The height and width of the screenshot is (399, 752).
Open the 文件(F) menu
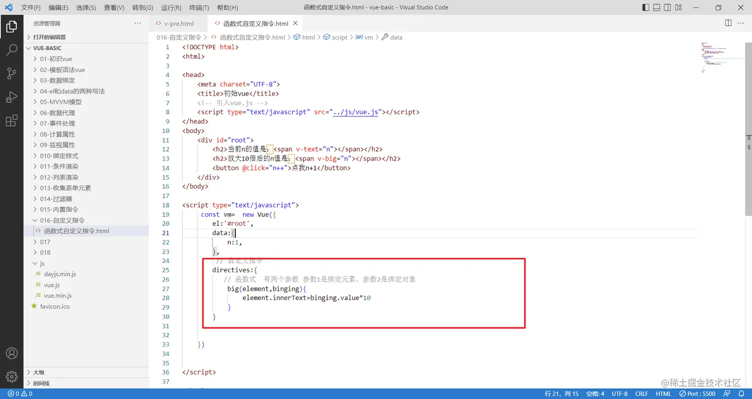click(x=31, y=7)
